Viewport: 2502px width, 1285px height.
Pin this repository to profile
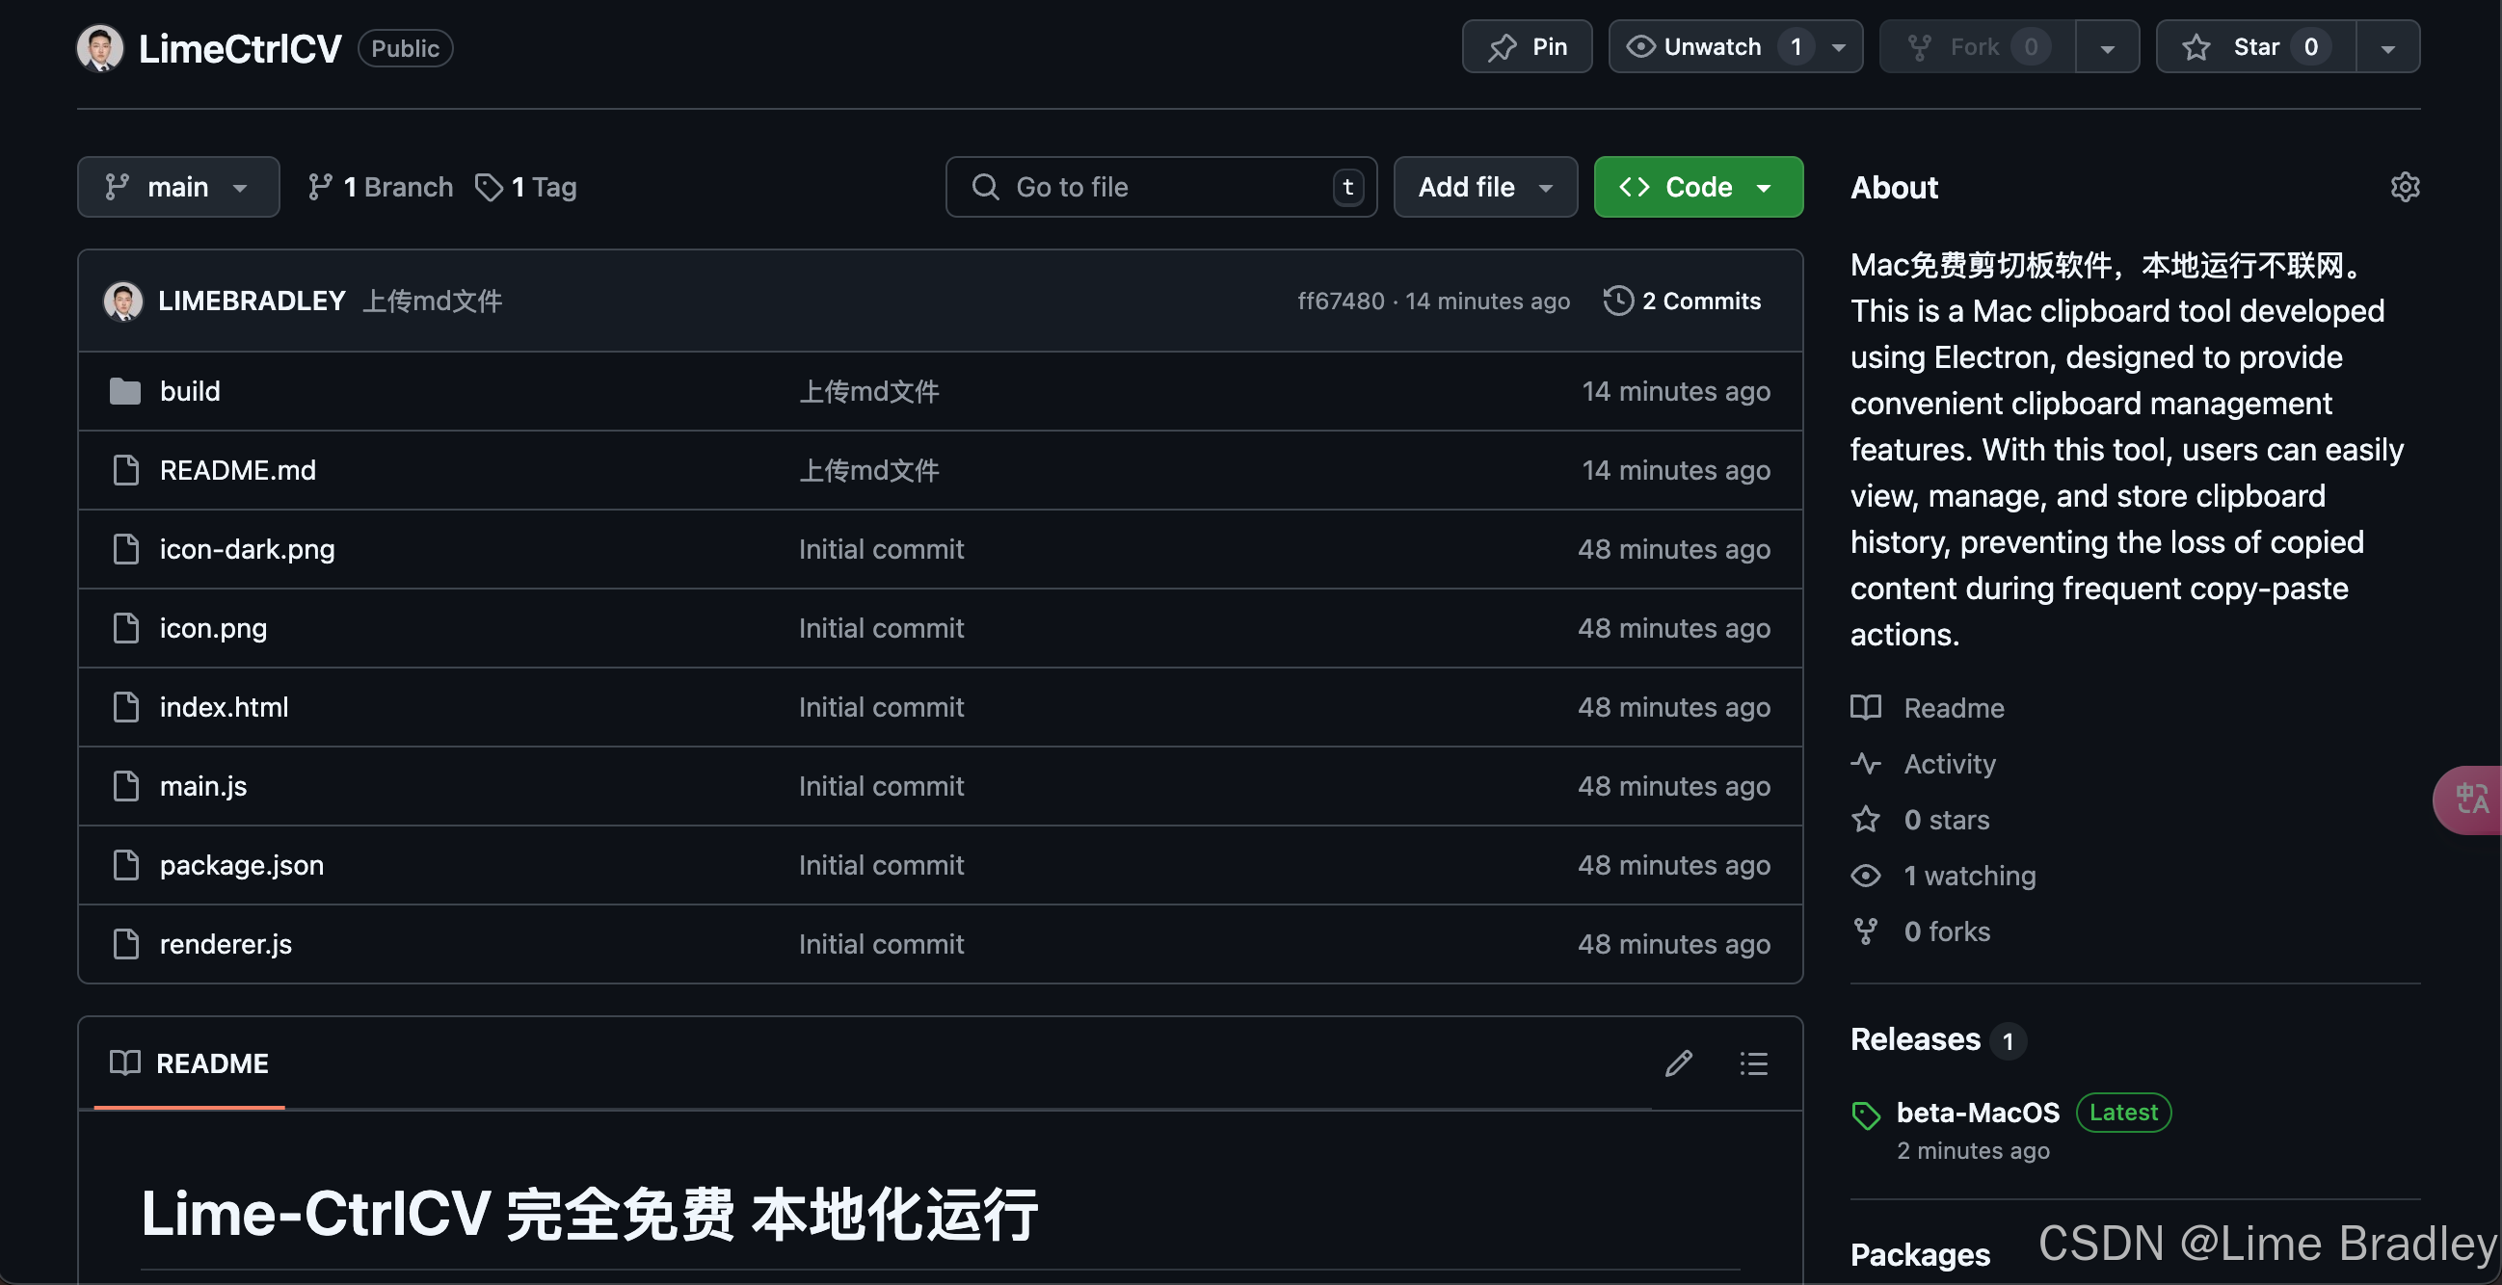click(x=1527, y=46)
